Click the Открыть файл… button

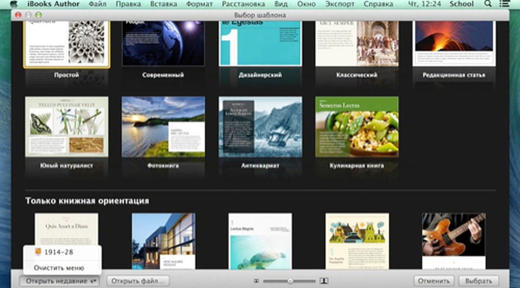[138, 281]
